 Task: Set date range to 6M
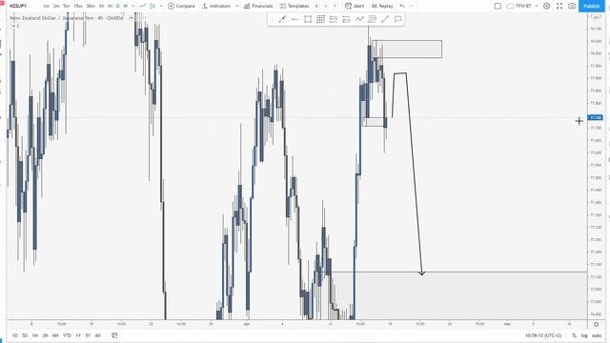(55, 335)
